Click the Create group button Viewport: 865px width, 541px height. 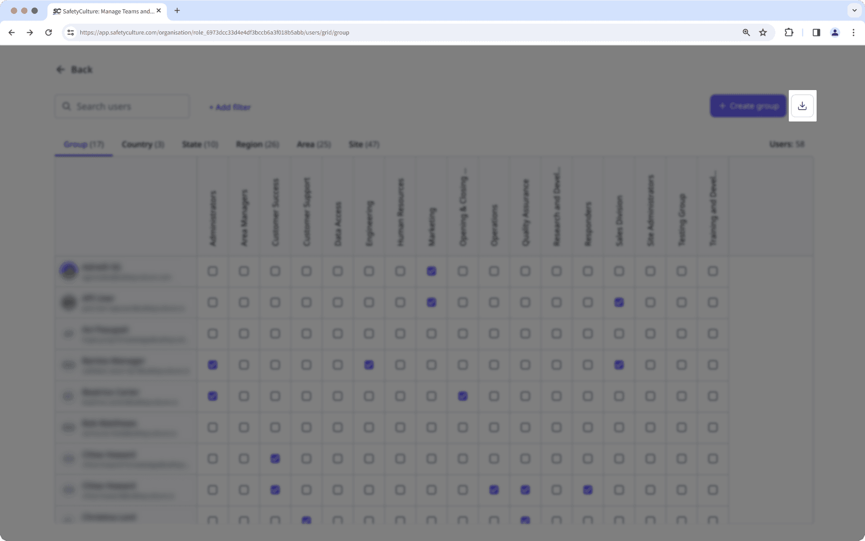(748, 106)
